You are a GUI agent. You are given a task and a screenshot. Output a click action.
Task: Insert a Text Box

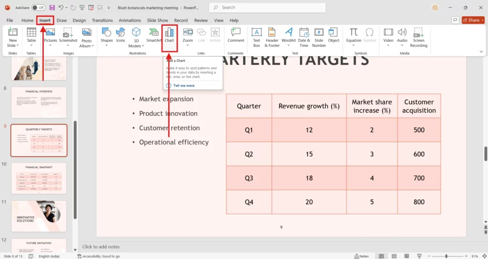click(256, 37)
